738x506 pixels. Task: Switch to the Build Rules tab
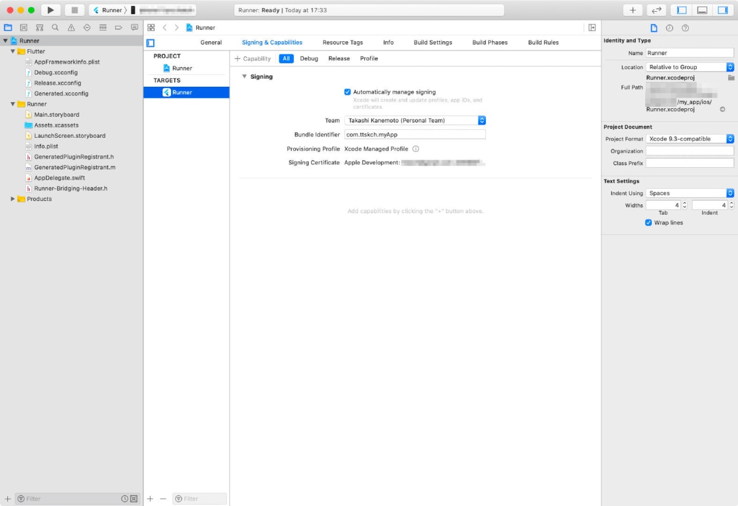coord(544,42)
